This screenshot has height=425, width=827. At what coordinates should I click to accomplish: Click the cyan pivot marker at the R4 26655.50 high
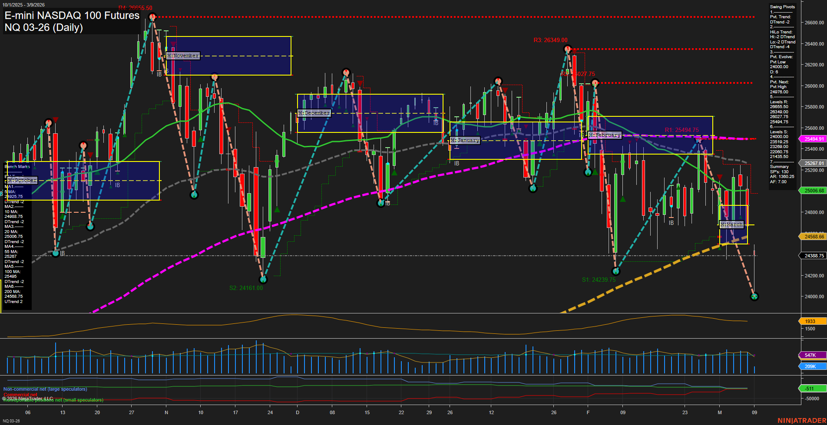coord(152,16)
